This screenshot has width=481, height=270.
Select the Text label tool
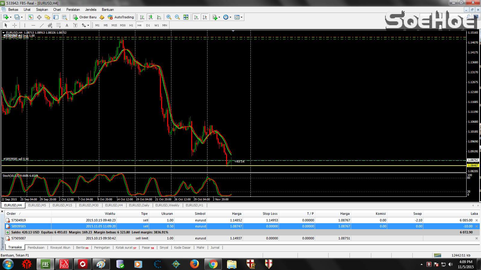[x=75, y=25]
